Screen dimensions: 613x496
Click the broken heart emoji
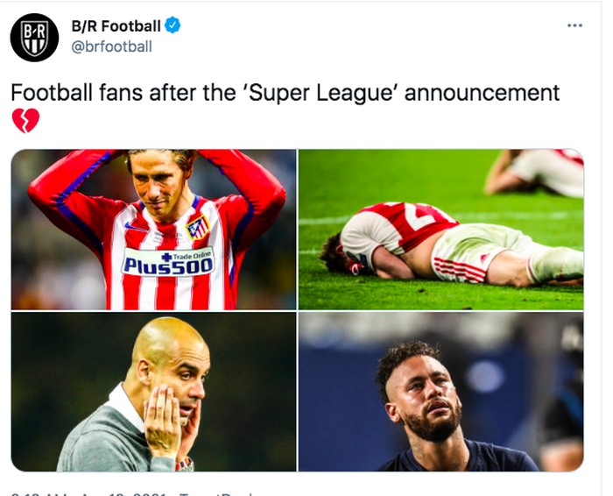[x=25, y=121]
